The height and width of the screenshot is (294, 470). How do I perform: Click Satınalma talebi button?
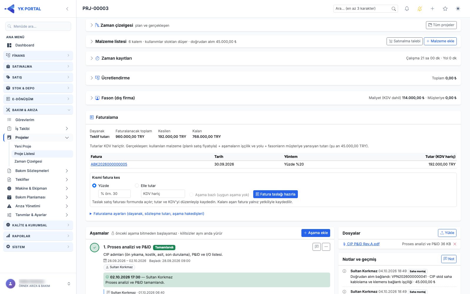pos(404,41)
